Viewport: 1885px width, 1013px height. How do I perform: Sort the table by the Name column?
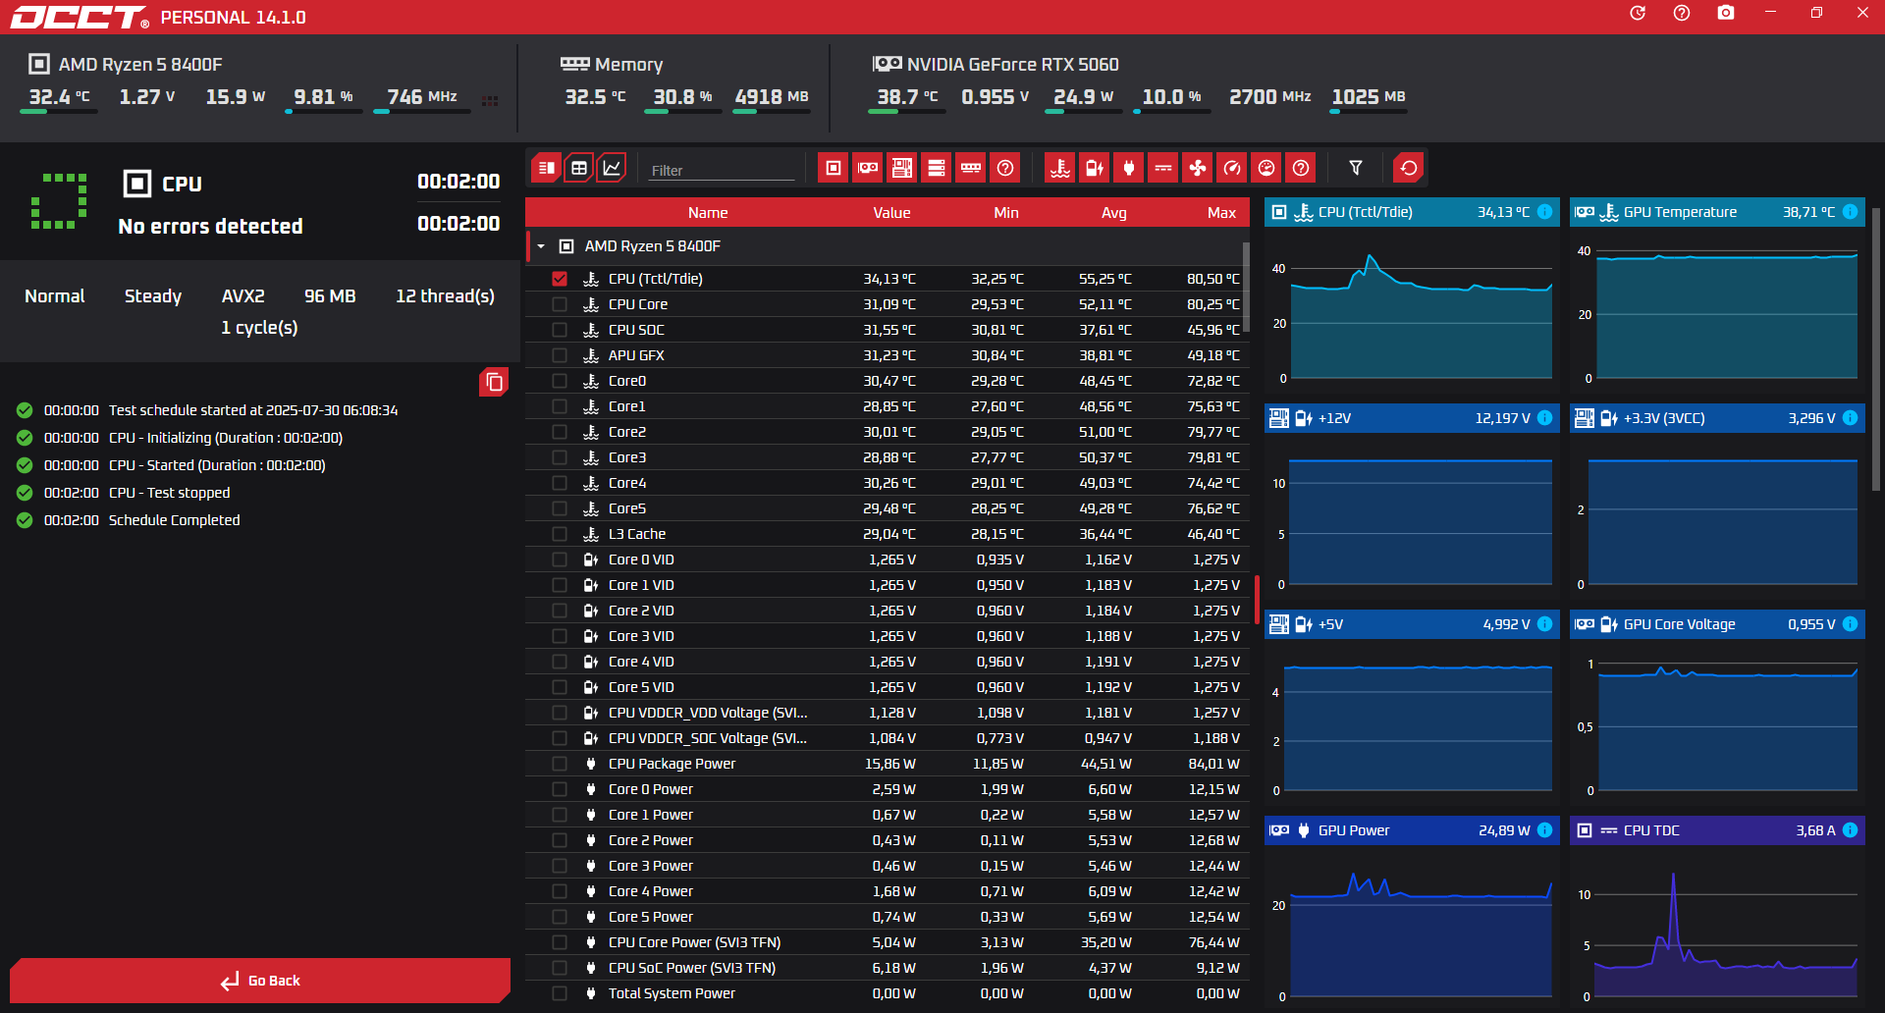coord(708,213)
